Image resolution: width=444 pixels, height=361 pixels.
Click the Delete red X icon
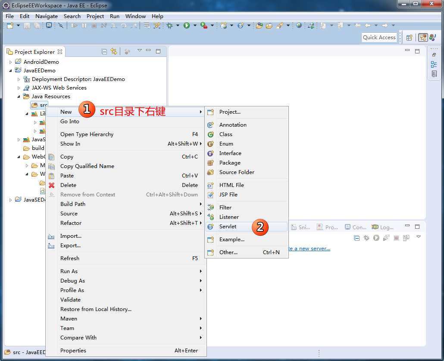tap(52, 185)
